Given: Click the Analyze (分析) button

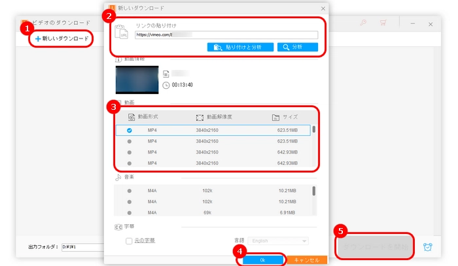Looking at the screenshot, I should (x=298, y=47).
